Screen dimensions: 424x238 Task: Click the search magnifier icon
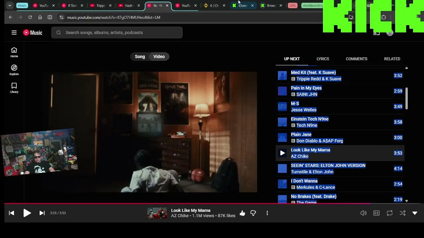click(x=59, y=32)
